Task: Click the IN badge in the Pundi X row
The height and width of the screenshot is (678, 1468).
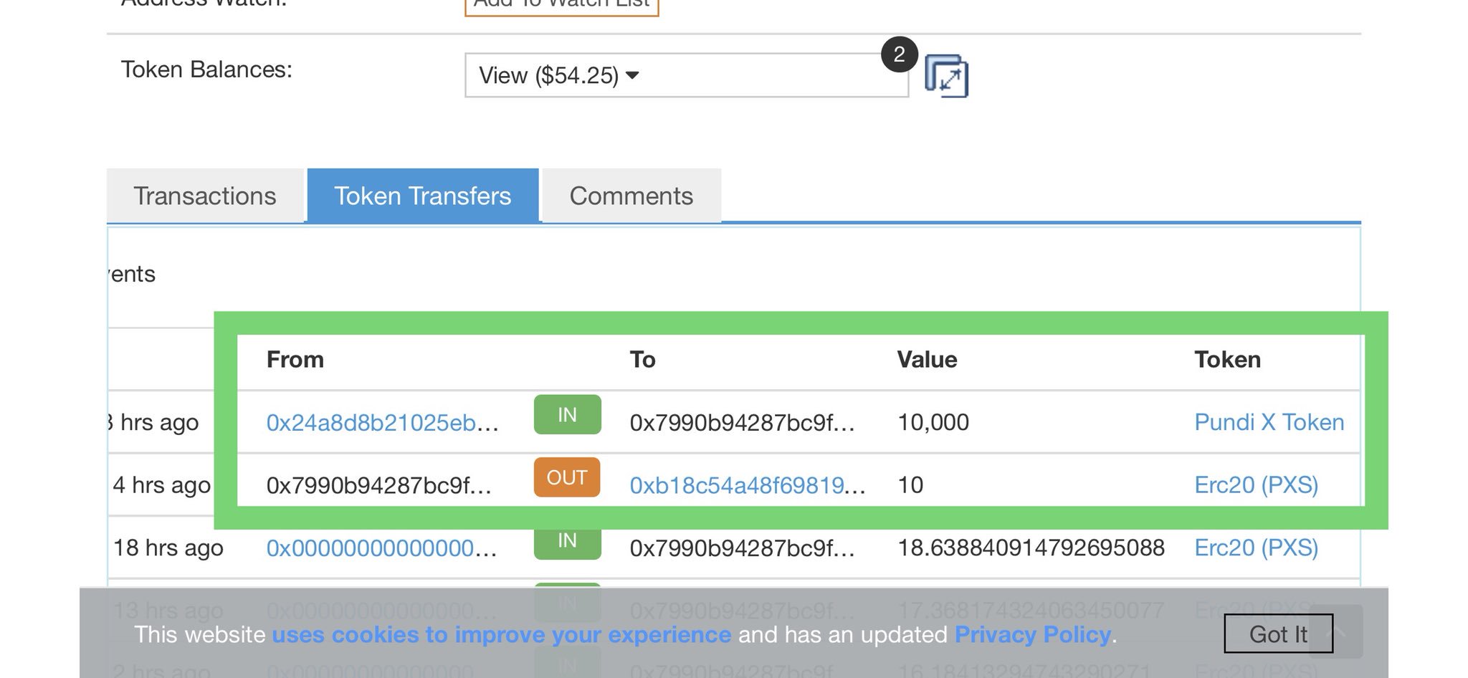Action: 567,414
